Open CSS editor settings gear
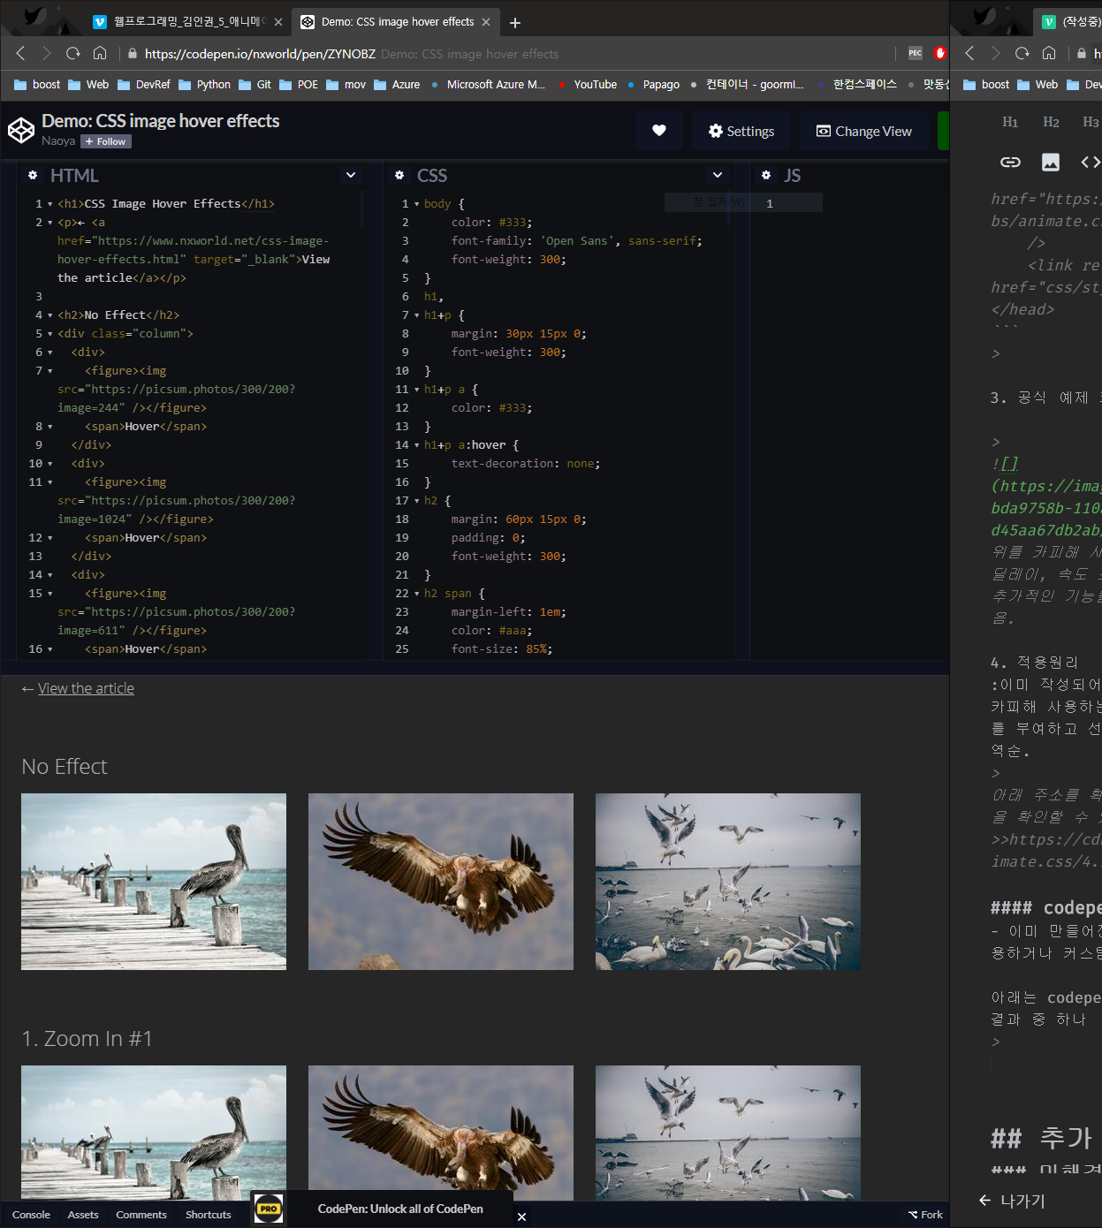The width and height of the screenshot is (1102, 1228). click(399, 176)
